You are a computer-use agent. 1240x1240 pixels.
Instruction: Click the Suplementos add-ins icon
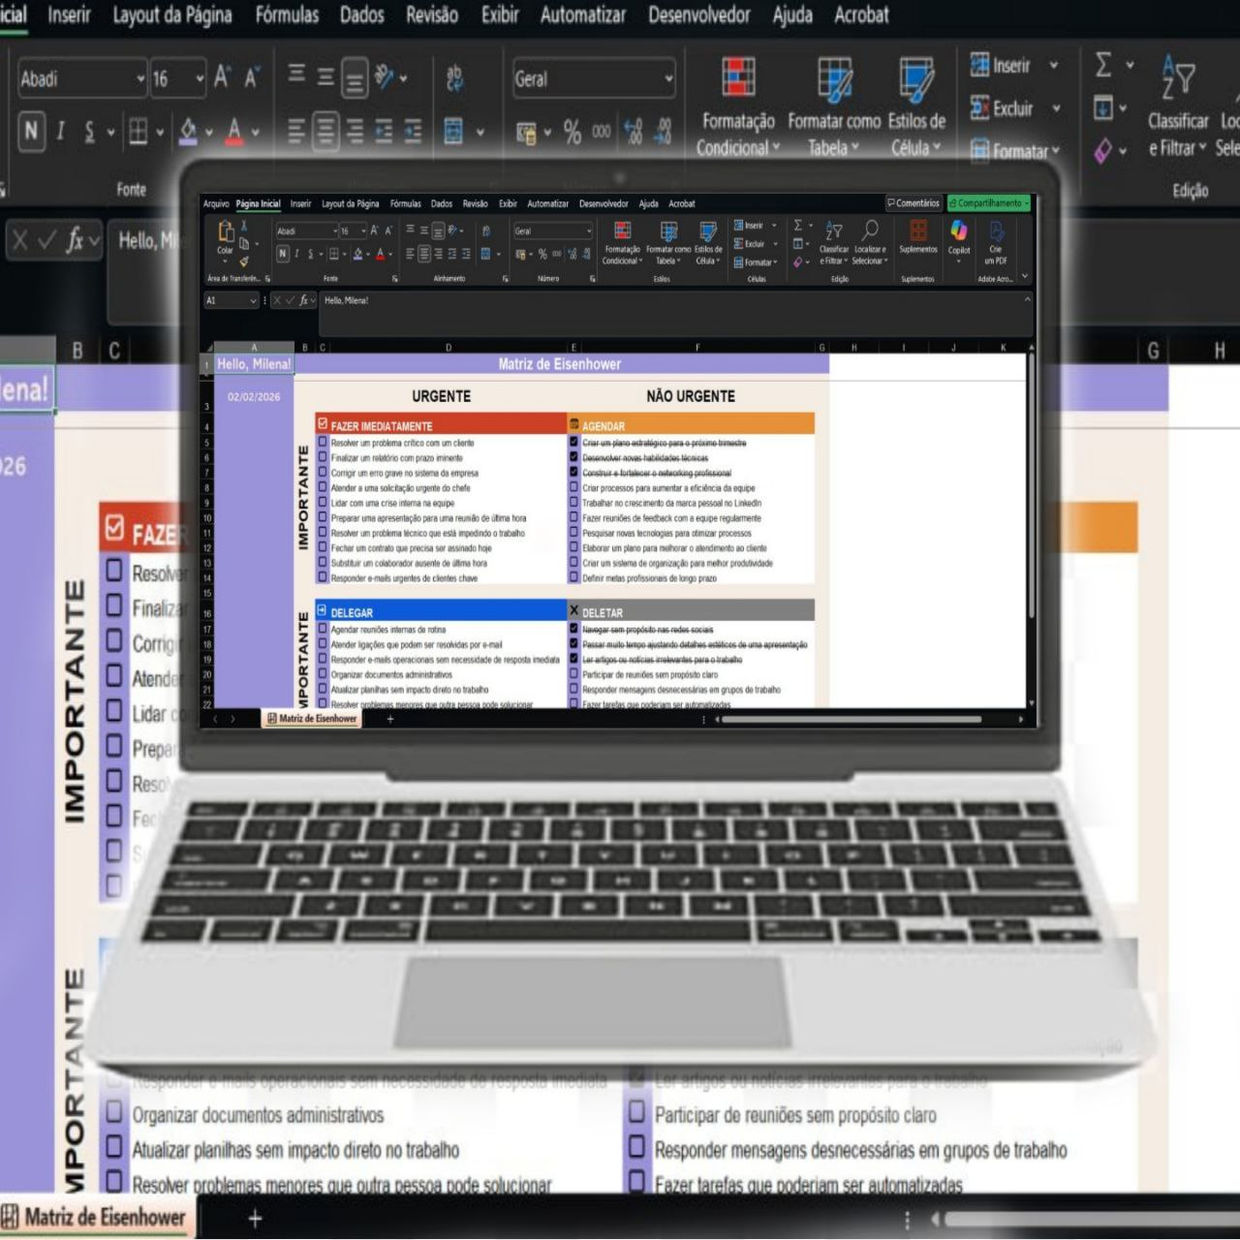917,232
